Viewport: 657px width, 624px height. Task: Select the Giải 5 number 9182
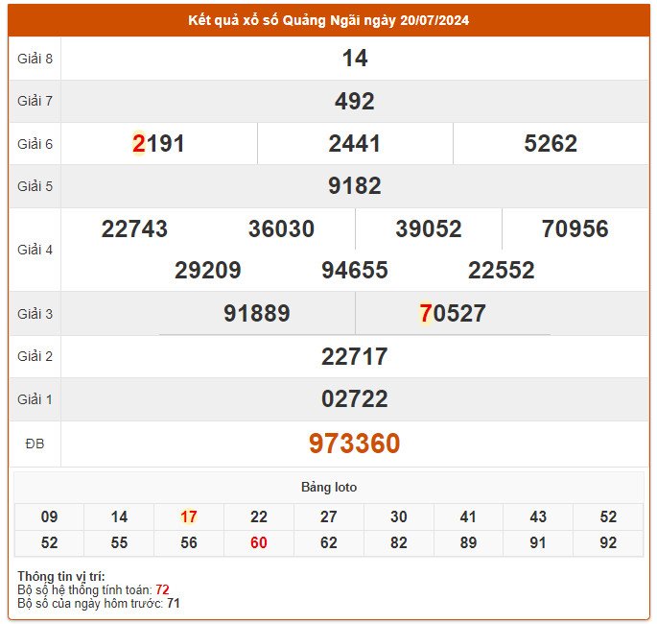354,186
